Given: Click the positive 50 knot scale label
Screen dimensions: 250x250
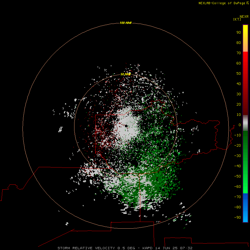Looking at the screenshot, I should [239, 74].
